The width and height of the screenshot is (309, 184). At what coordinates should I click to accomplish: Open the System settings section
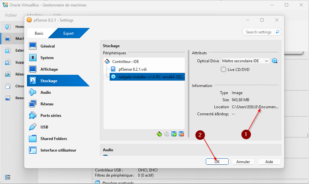pos(47,58)
